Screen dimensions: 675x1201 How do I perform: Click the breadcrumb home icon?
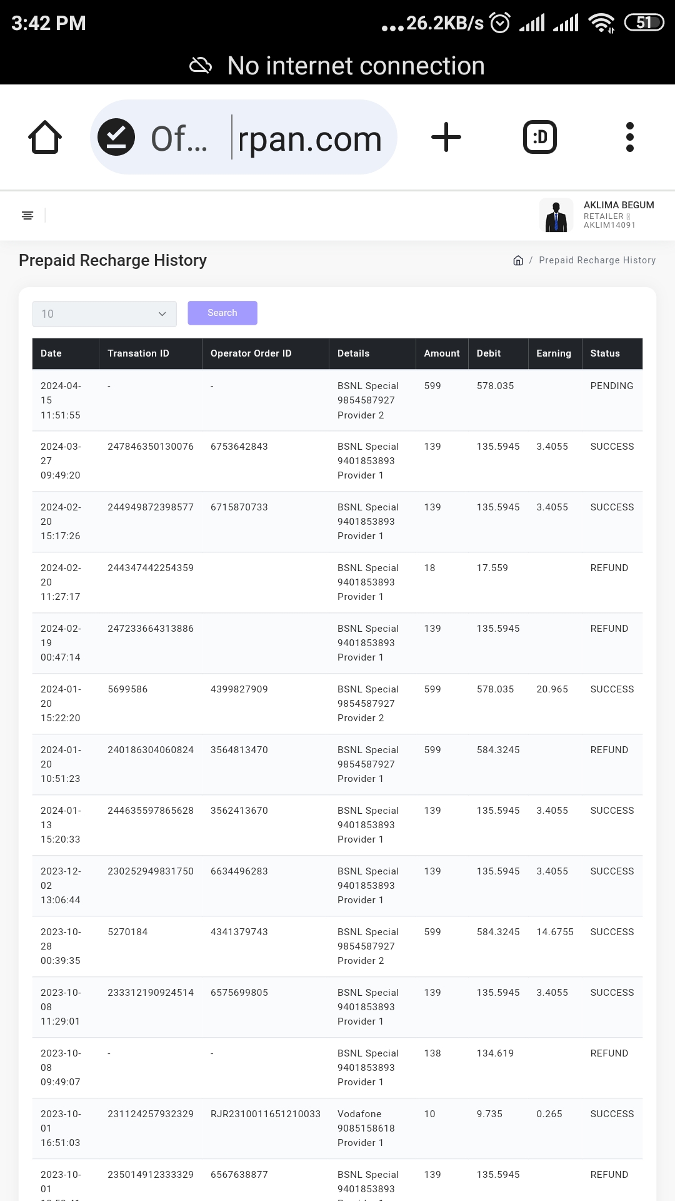pos(517,260)
